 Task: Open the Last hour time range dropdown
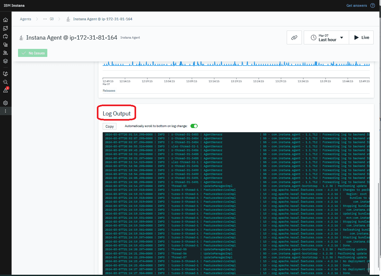[326, 38]
